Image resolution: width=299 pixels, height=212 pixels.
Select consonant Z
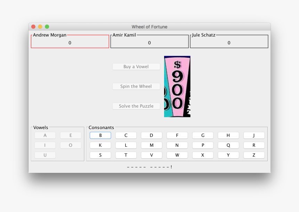click(254, 155)
